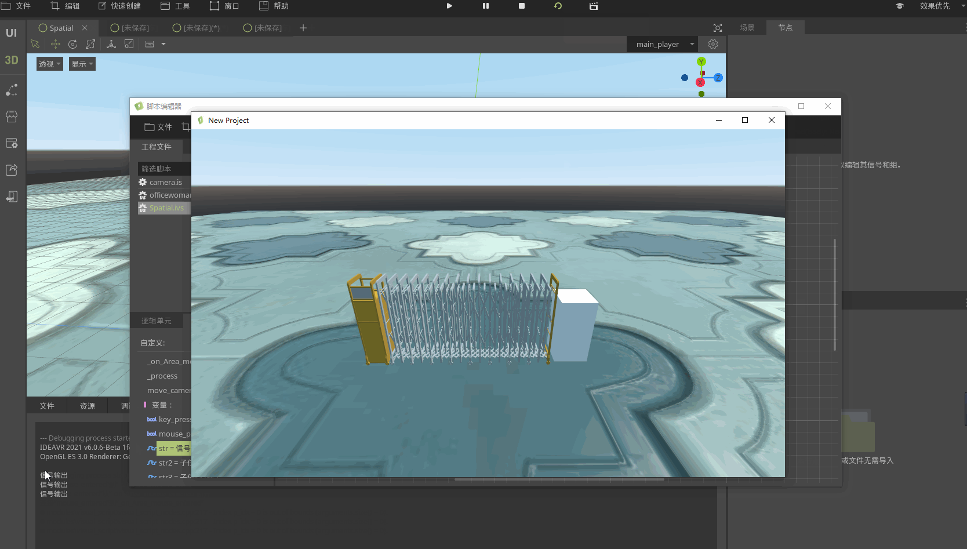Select the 工程文件 tab in script editor
The height and width of the screenshot is (549, 967).
pyautogui.click(x=157, y=147)
